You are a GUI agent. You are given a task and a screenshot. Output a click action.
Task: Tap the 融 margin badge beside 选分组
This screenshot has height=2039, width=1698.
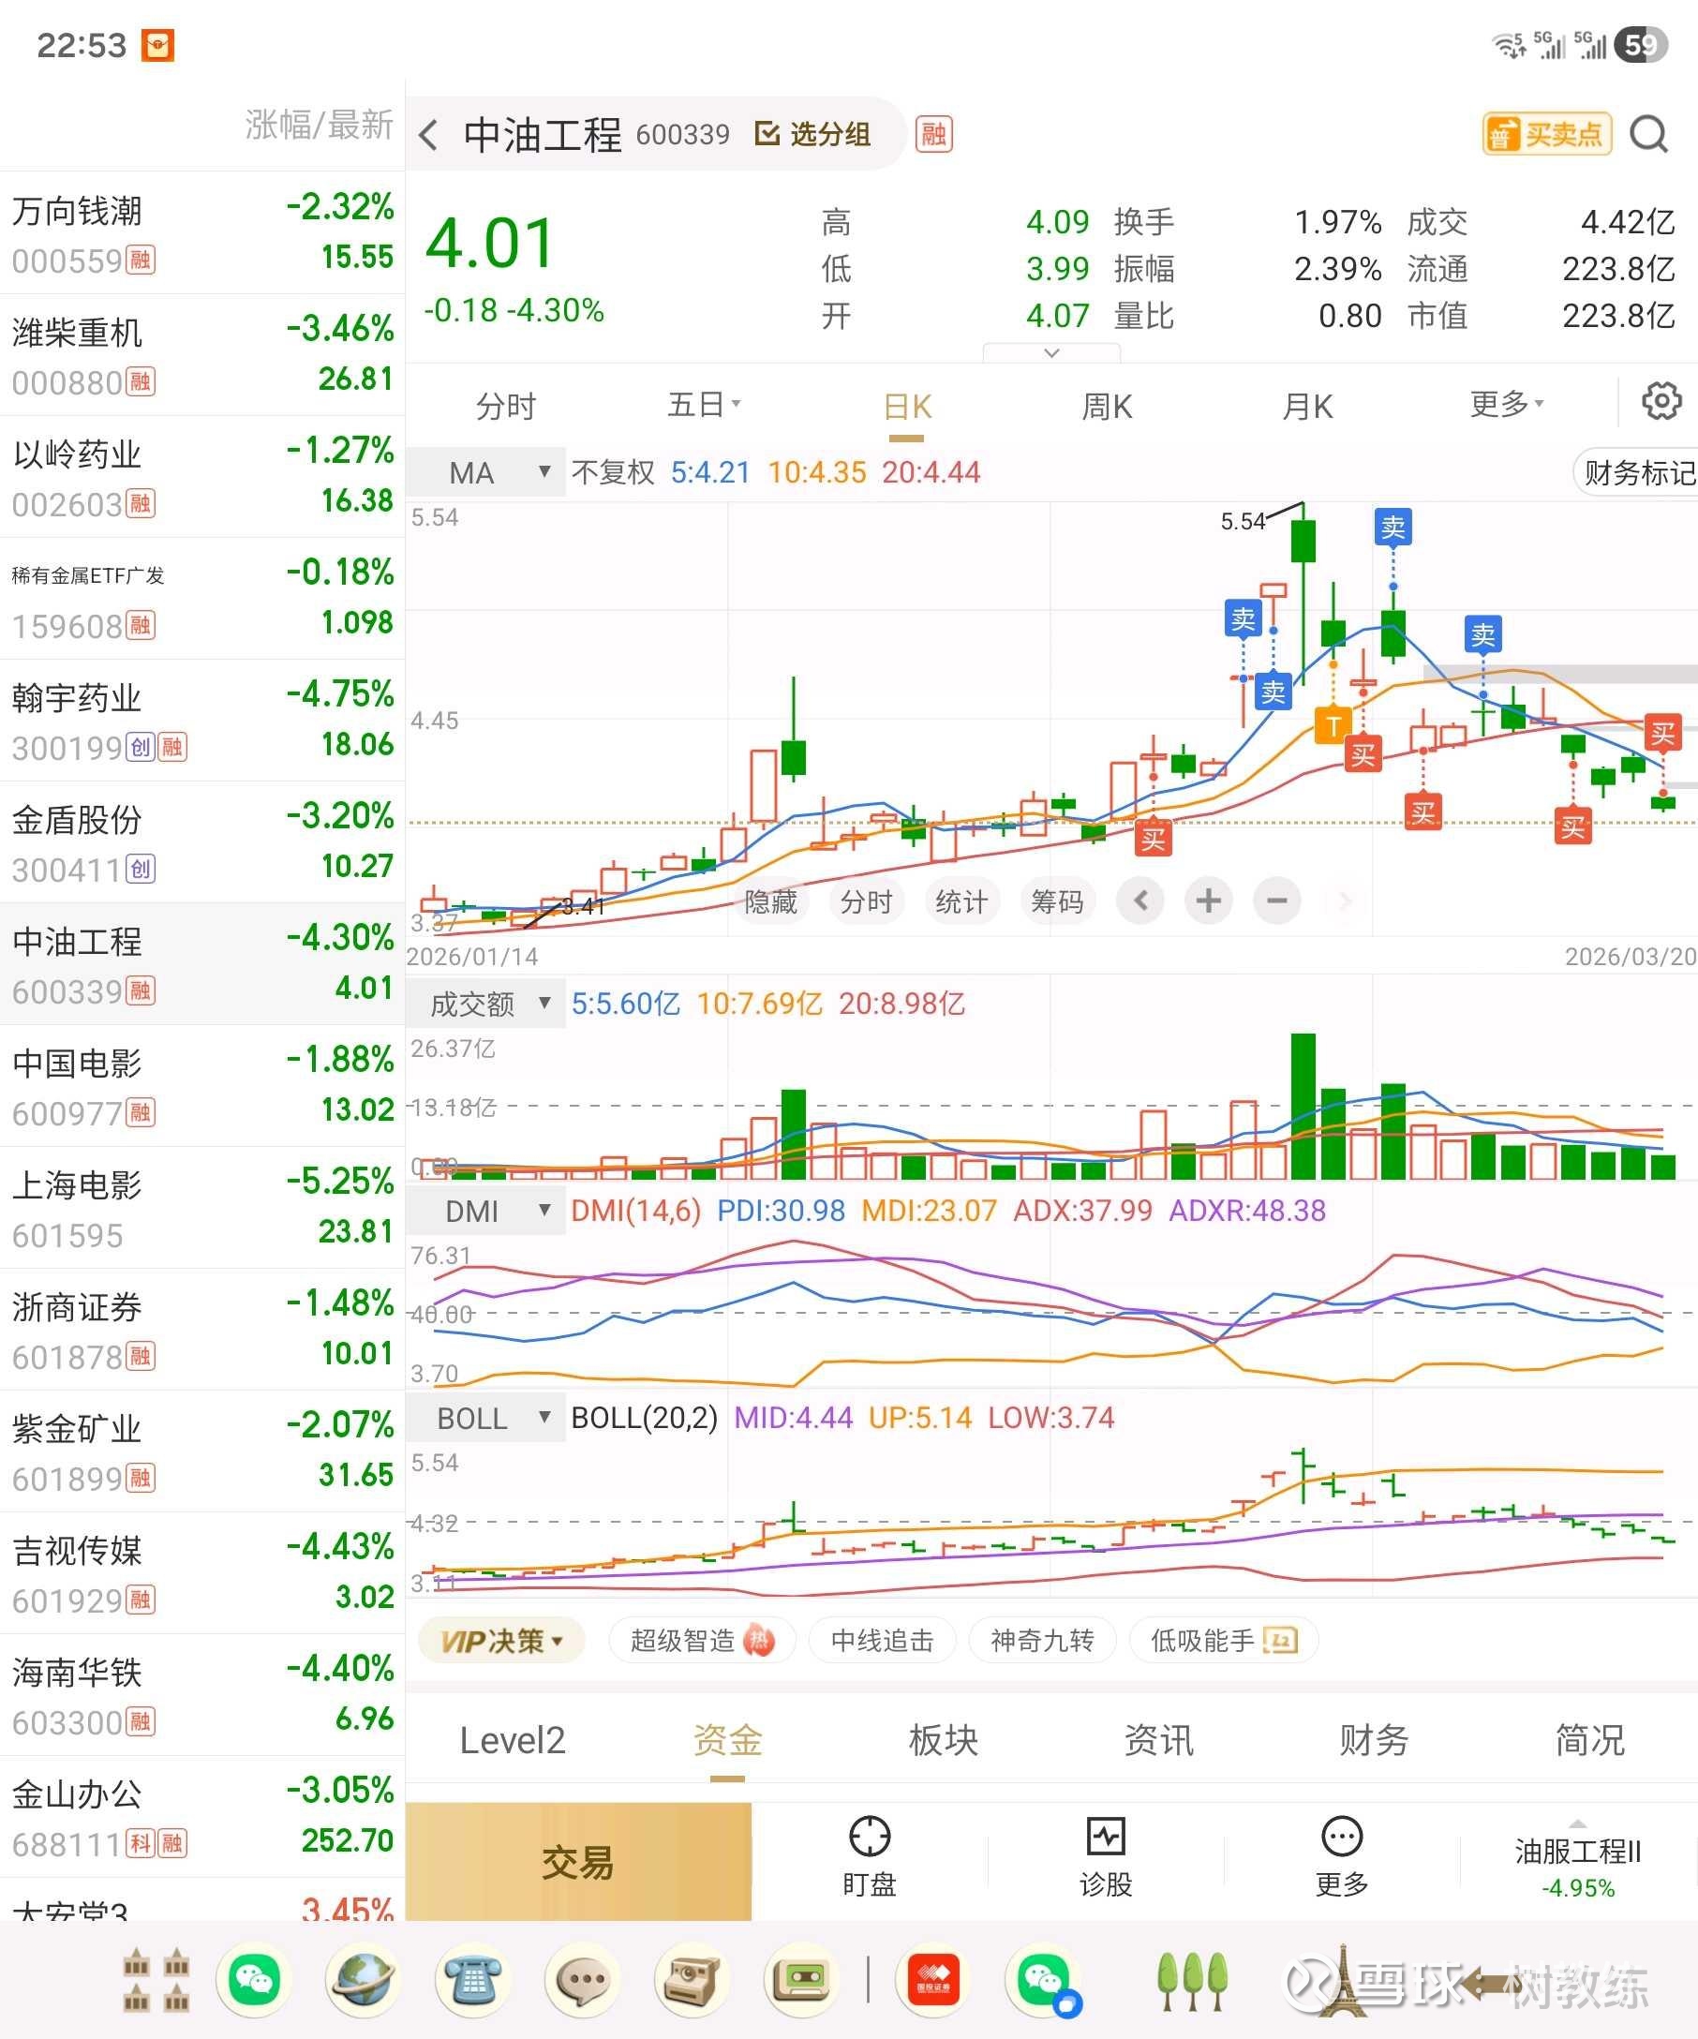(x=934, y=134)
